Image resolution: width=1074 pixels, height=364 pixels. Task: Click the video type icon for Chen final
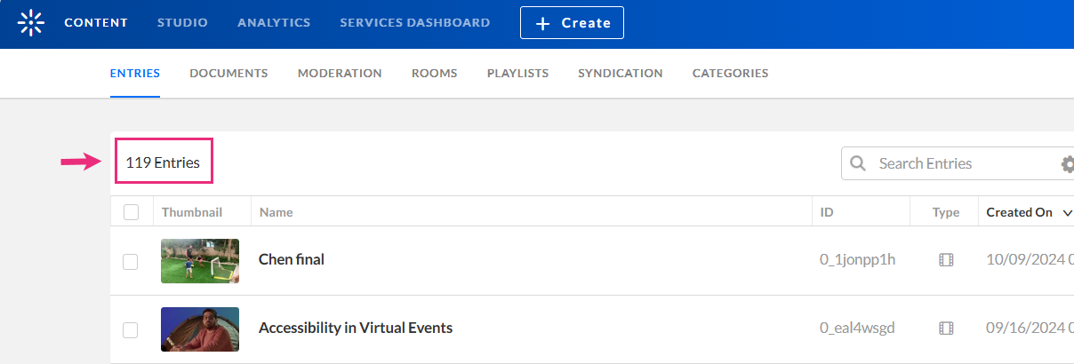coord(946,260)
